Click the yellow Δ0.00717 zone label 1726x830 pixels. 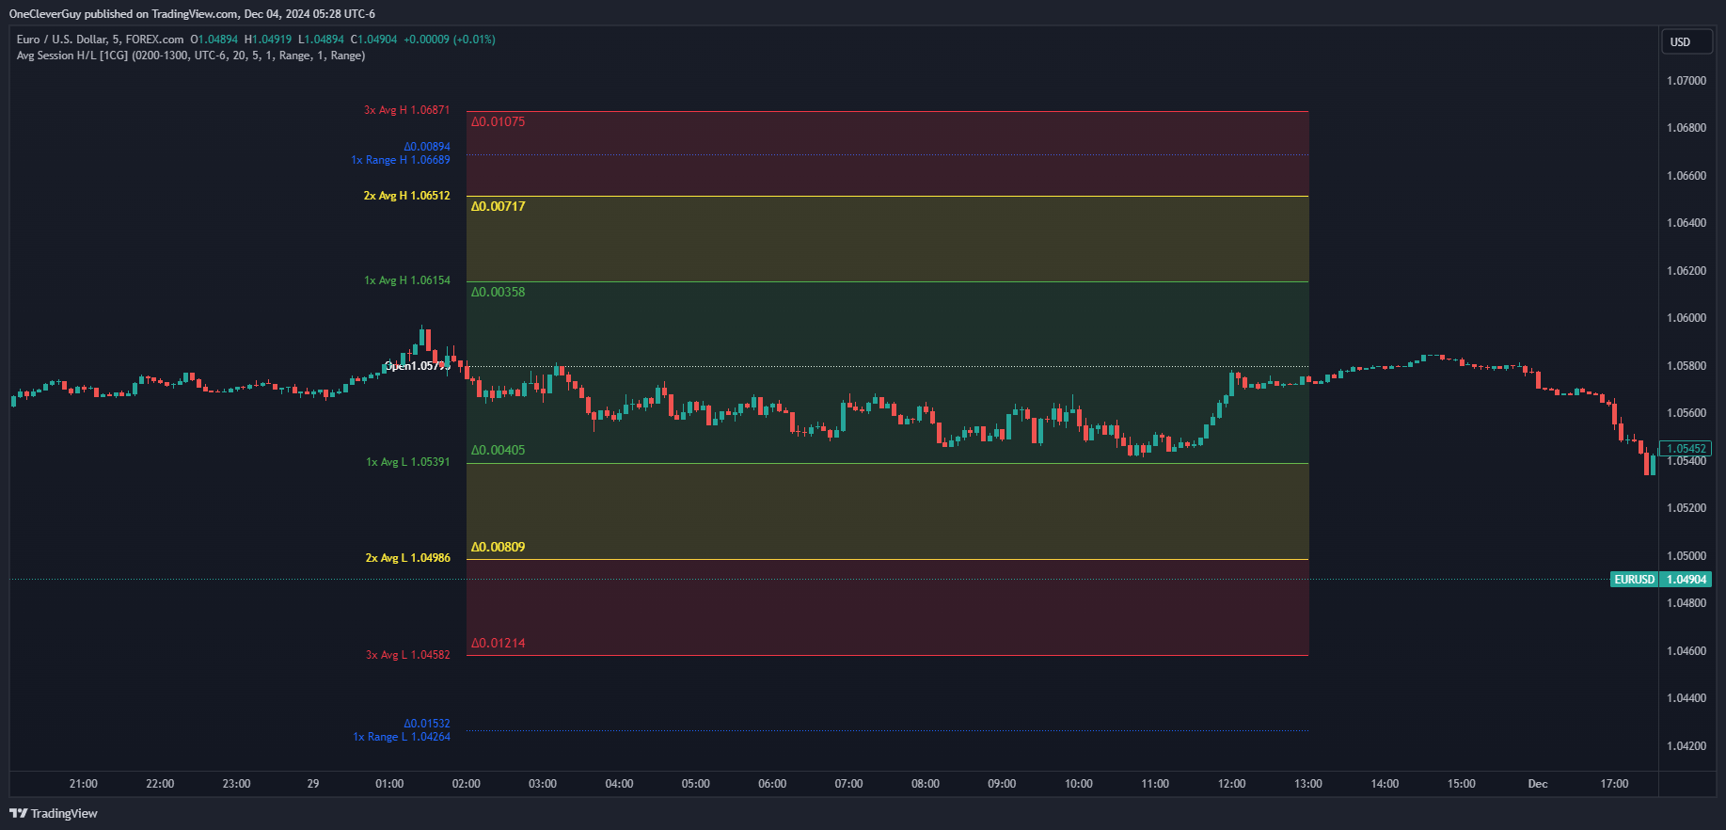[x=499, y=206]
